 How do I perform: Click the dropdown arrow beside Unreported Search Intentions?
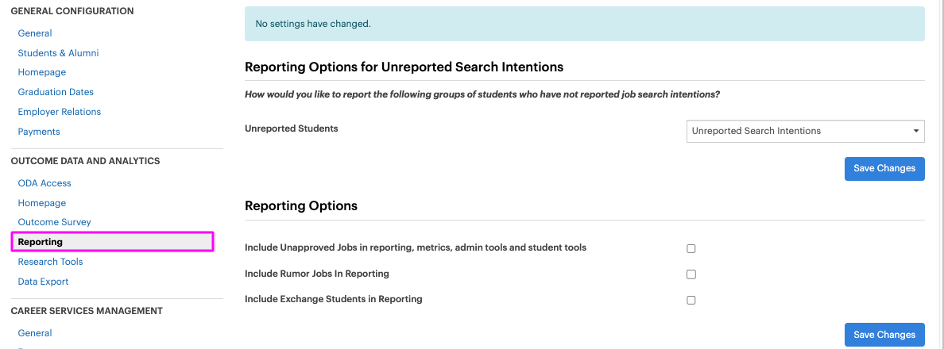915,131
